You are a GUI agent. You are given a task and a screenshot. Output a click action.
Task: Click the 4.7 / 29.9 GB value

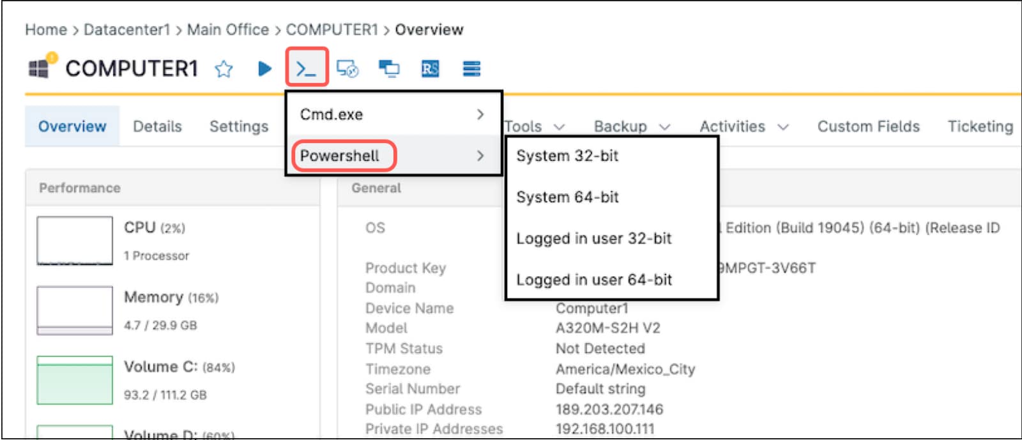pos(160,325)
